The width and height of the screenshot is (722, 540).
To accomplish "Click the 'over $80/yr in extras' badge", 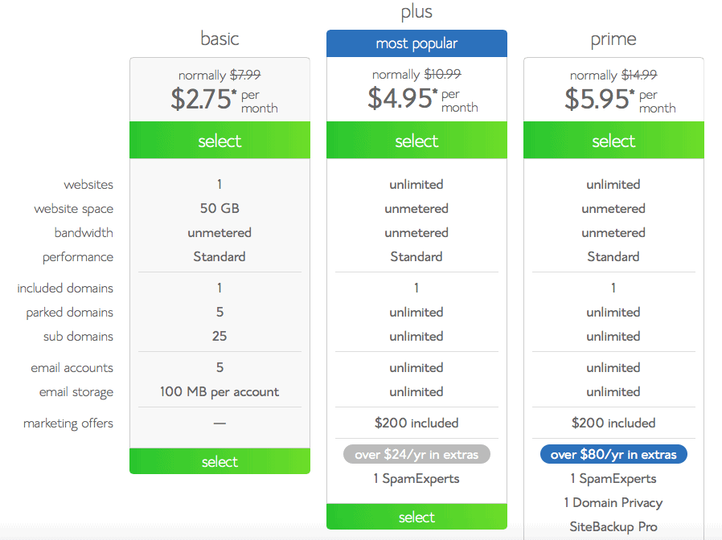I will coord(613,454).
